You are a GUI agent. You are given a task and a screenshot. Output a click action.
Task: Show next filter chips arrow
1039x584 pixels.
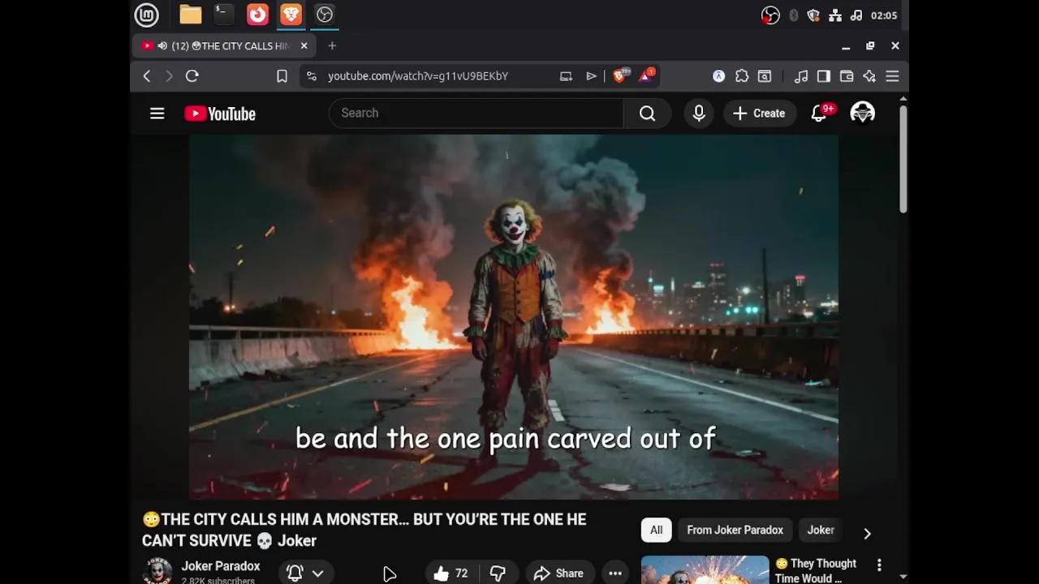pyautogui.click(x=867, y=533)
